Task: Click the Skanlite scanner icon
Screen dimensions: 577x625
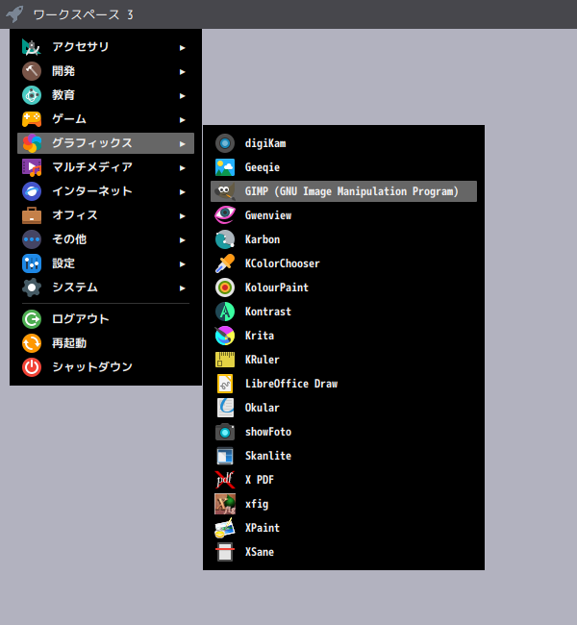Action: point(225,456)
